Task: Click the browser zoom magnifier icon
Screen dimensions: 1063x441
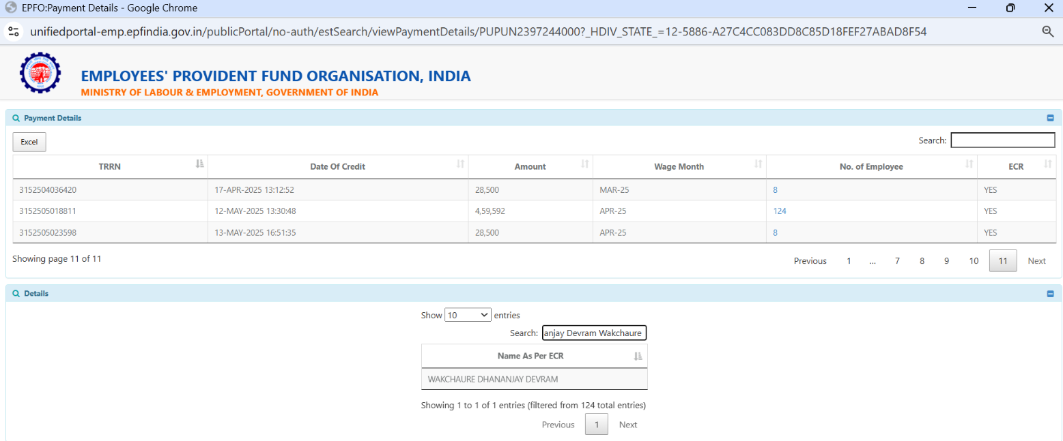Action: (1048, 31)
